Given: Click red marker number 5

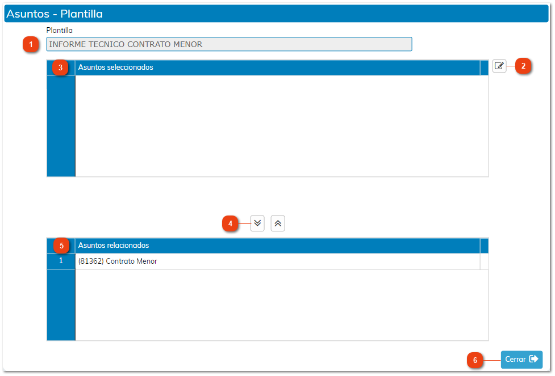Looking at the screenshot, I should click(x=61, y=246).
